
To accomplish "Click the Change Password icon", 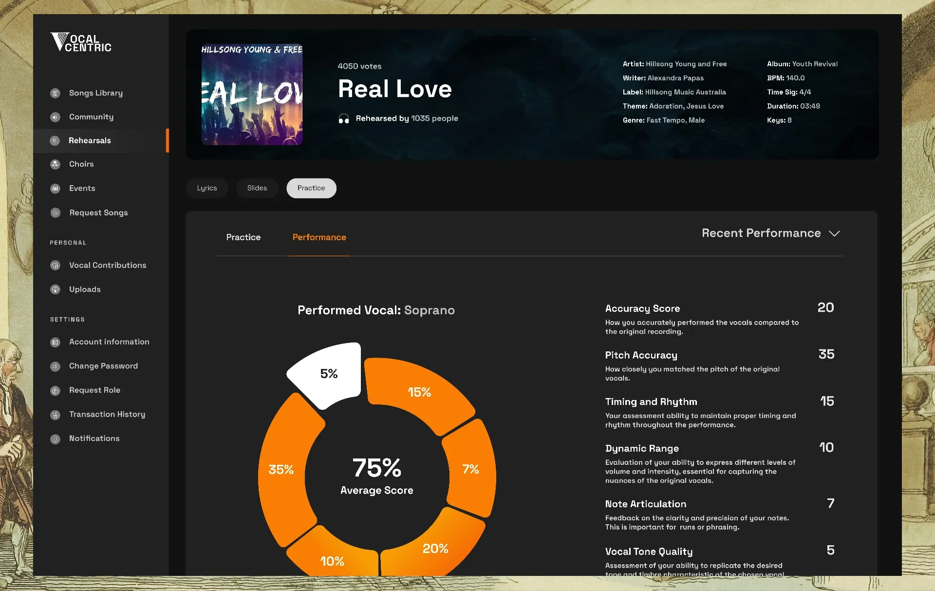I will point(56,366).
